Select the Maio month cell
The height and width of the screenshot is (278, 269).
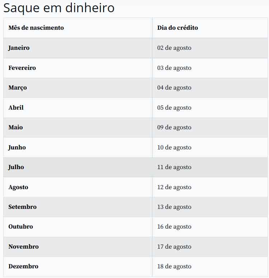click(x=16, y=128)
